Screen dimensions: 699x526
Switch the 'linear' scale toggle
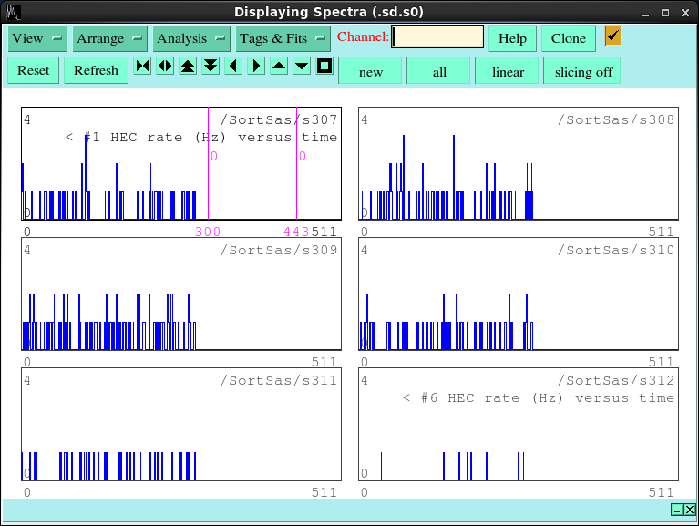(x=508, y=71)
